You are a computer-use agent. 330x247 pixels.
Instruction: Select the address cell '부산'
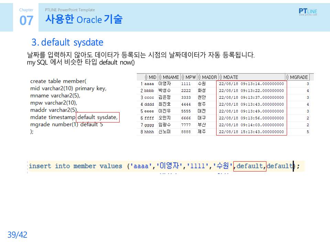click(202, 125)
